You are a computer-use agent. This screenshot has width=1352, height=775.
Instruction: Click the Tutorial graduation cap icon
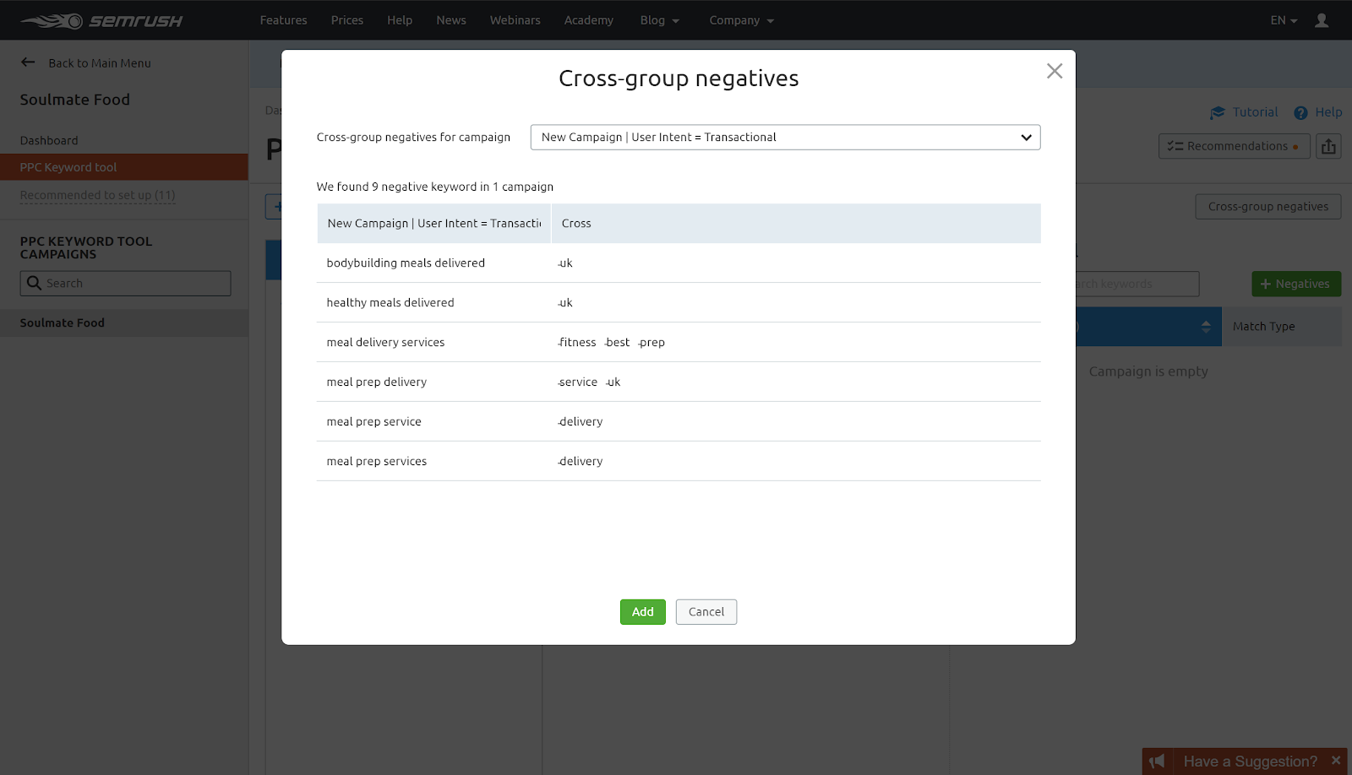pos(1218,112)
